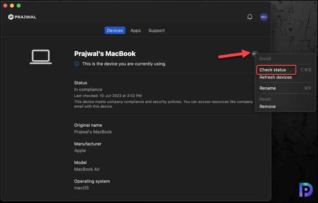Toggle the three-dot more options button

[x=254, y=54]
